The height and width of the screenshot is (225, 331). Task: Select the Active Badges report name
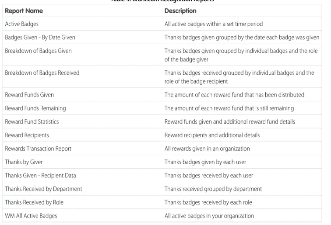[22, 24]
